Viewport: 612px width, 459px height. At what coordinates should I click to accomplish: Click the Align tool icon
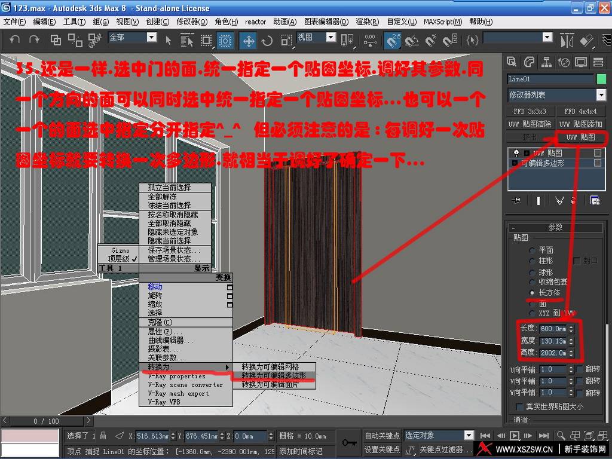click(587, 40)
